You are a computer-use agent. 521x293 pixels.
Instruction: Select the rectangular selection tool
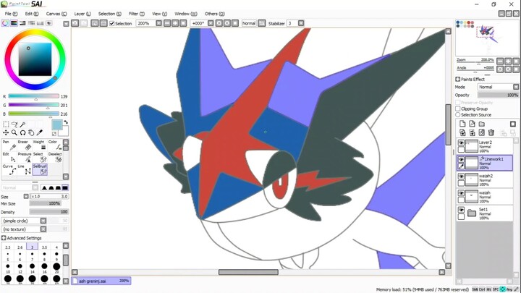6,124
